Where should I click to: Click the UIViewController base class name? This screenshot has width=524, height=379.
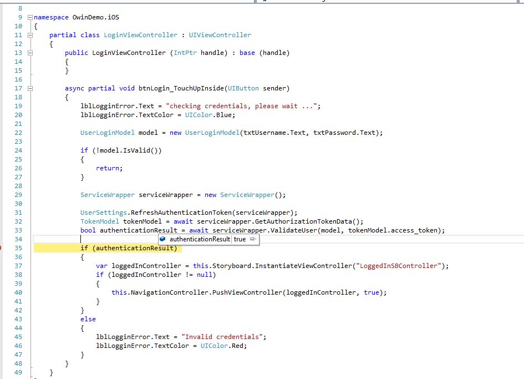(x=220, y=35)
